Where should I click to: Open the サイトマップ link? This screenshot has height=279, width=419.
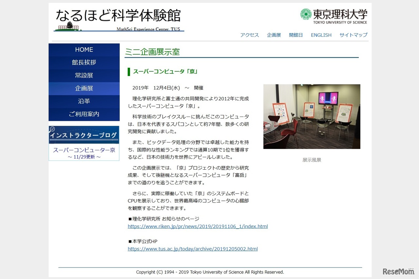click(x=354, y=35)
